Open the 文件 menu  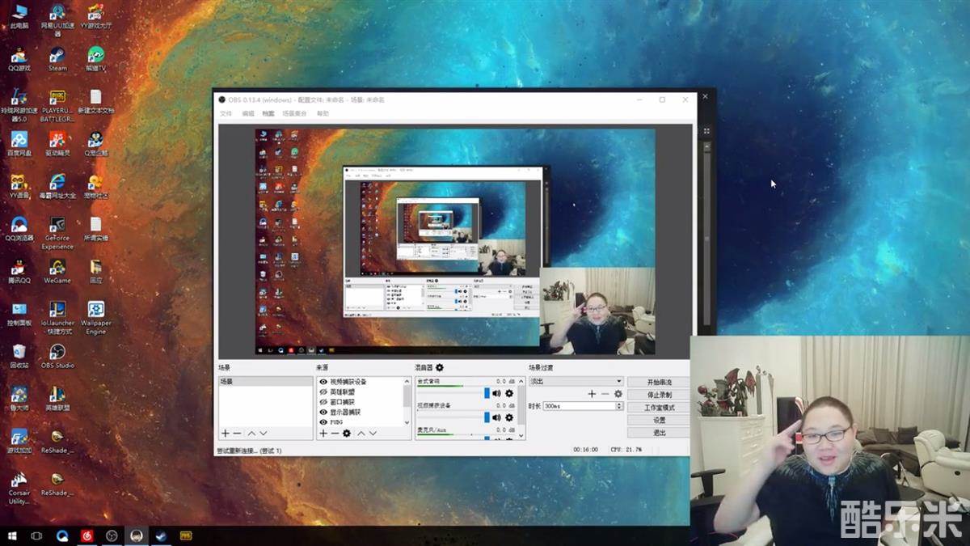[x=226, y=114]
